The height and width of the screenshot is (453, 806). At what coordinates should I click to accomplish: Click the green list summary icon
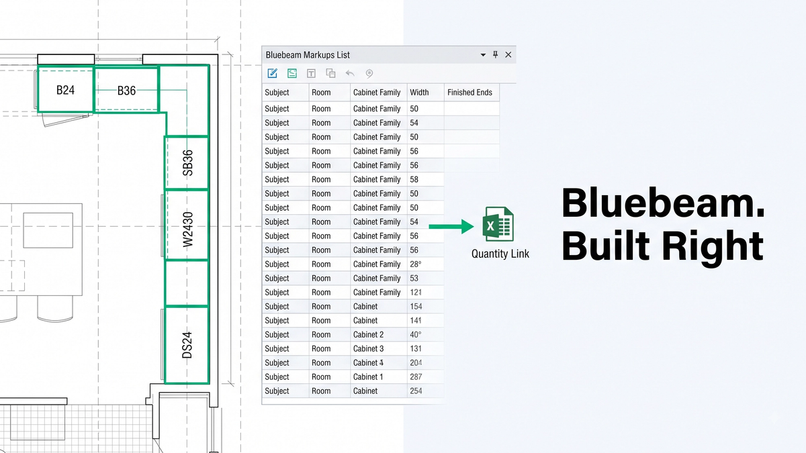292,74
